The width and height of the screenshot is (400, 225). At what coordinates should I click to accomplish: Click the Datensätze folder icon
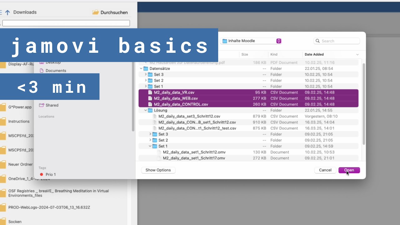click(x=146, y=68)
